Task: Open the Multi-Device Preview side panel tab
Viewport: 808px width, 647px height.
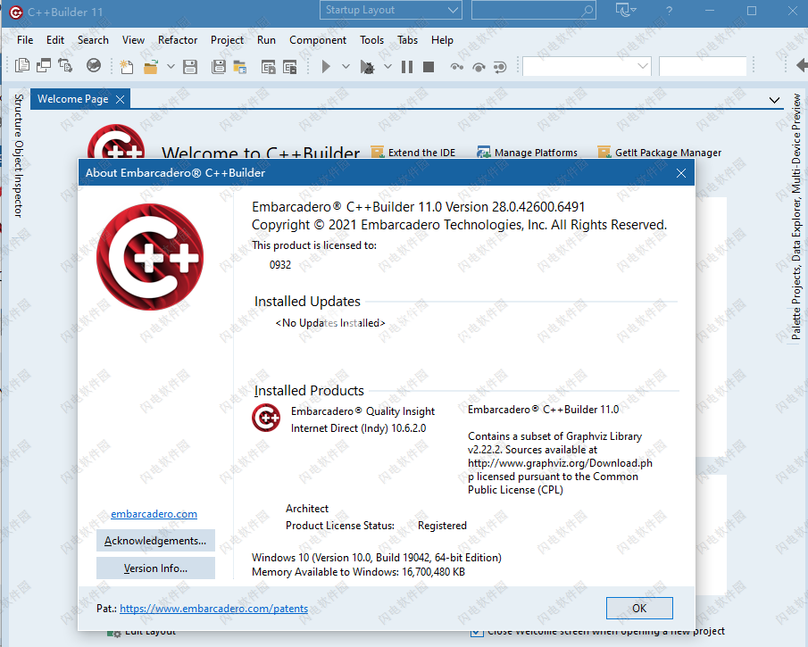Action: tap(796, 144)
